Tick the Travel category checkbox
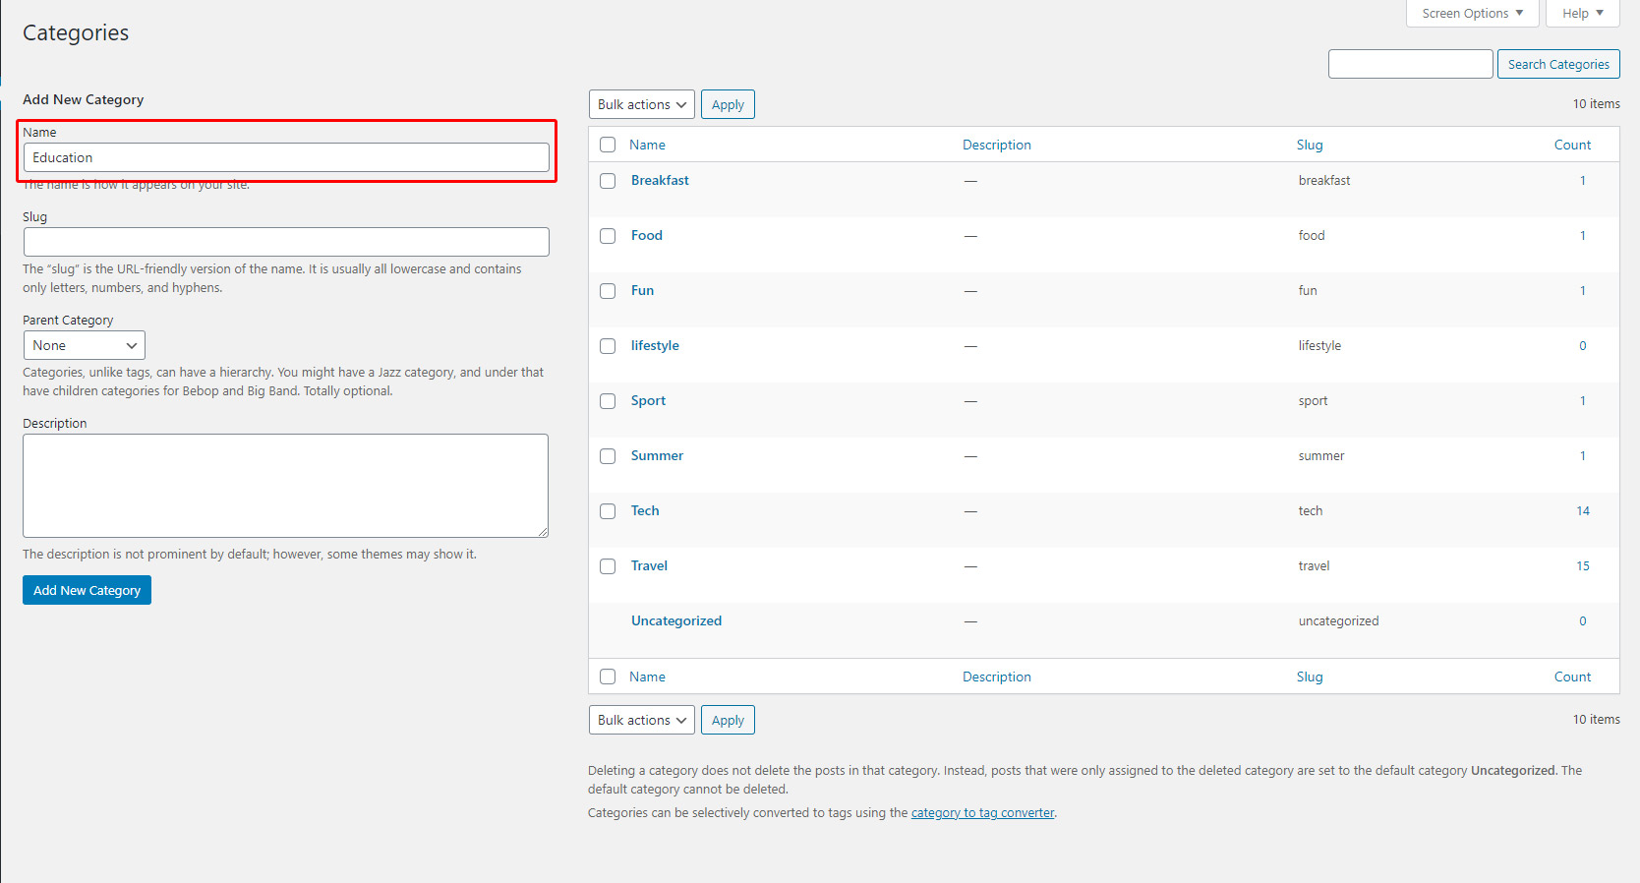1640x883 pixels. click(x=608, y=566)
